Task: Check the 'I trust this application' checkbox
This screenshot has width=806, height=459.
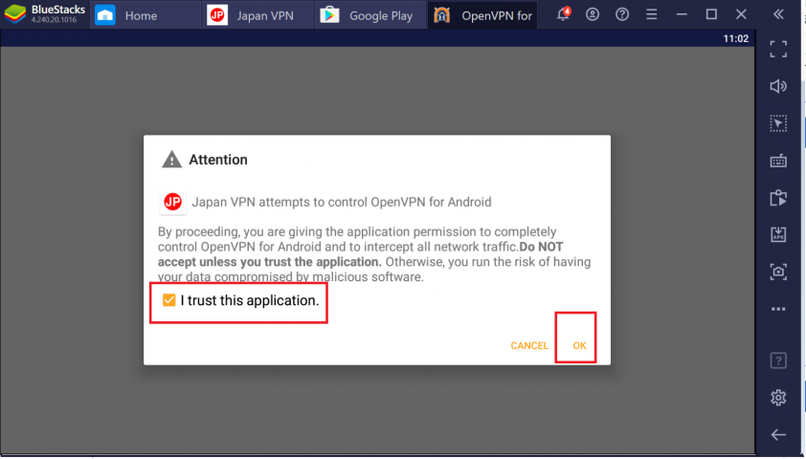Action: (x=169, y=300)
